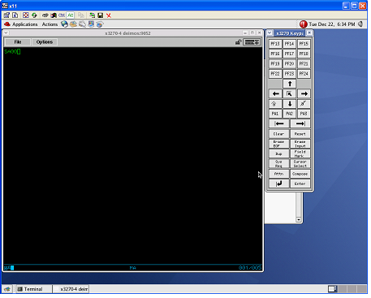
Task: Click the PF15 key on keypad
Action: coord(304,44)
